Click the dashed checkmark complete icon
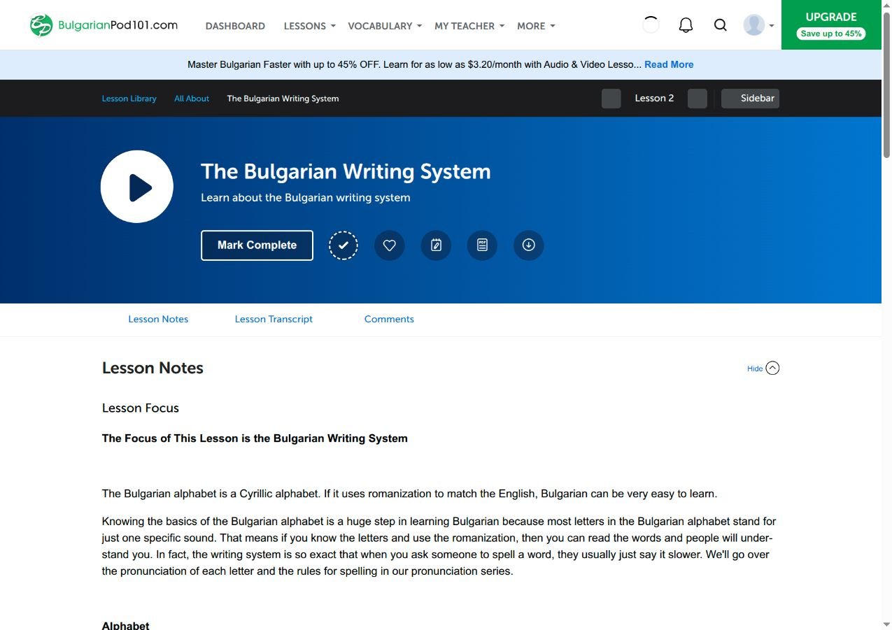This screenshot has width=892, height=630. click(344, 245)
